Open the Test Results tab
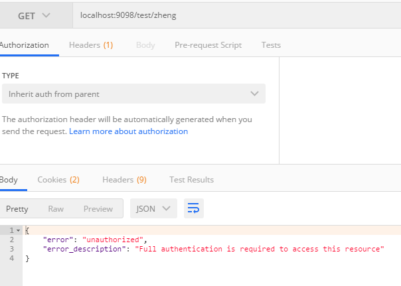Image resolution: width=401 pixels, height=286 pixels. pos(192,180)
